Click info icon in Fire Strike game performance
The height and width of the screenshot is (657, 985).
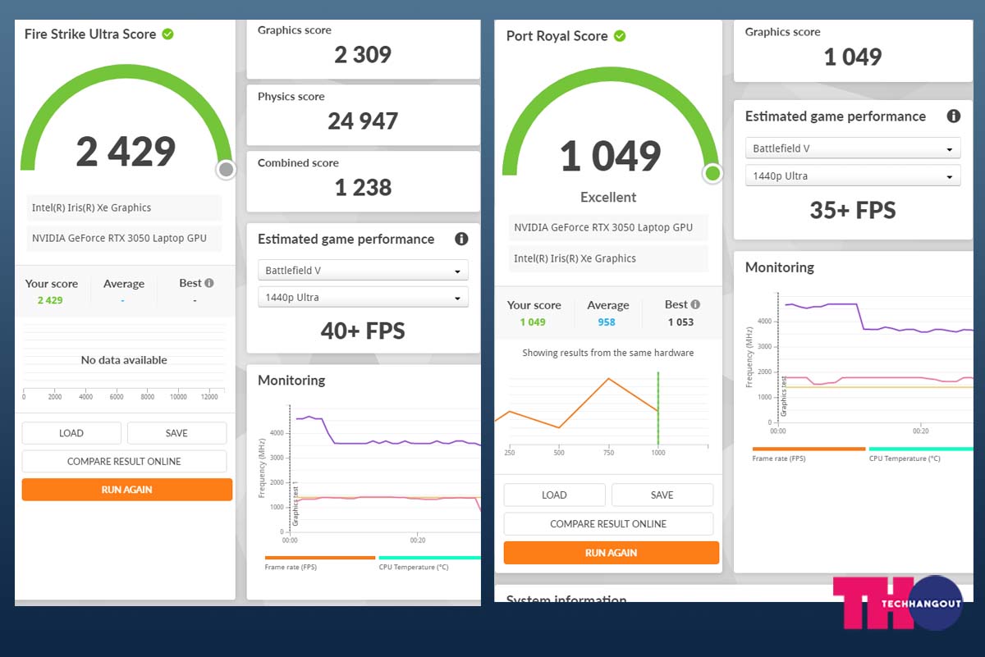(x=461, y=239)
